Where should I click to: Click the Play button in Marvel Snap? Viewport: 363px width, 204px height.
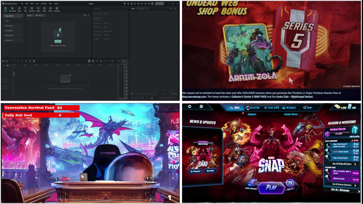271,187
